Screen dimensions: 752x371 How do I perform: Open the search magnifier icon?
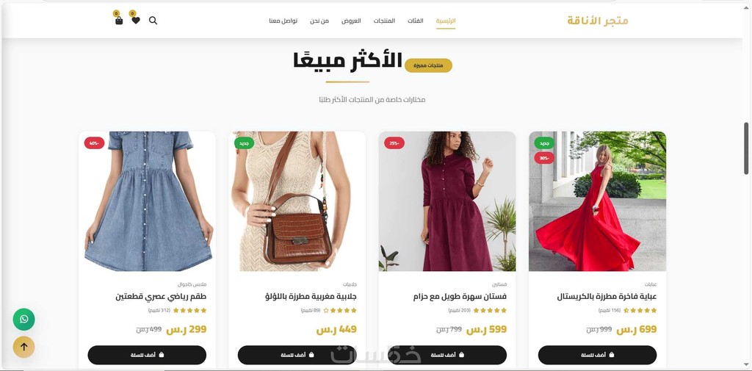(153, 21)
